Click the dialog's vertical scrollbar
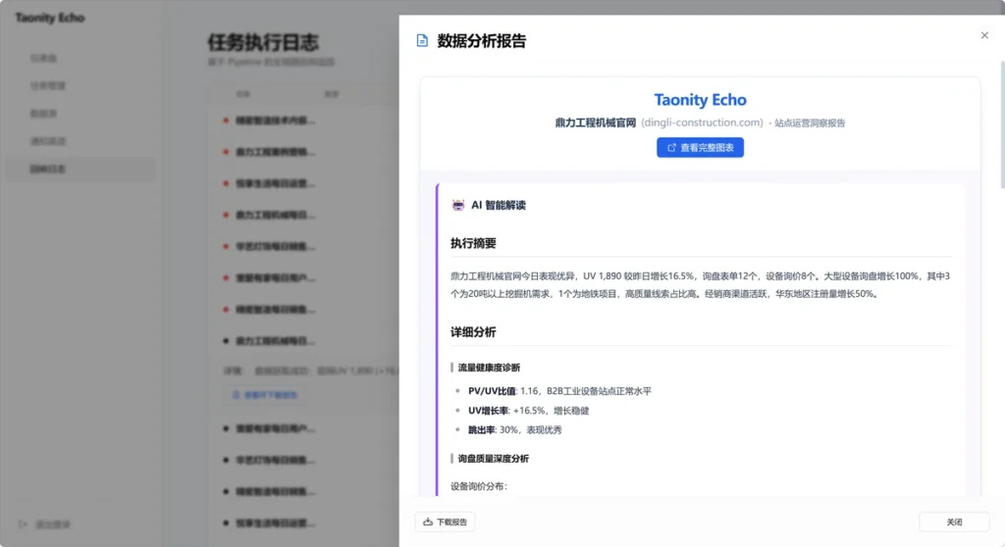The width and height of the screenshot is (1005, 547). pos(1002,124)
